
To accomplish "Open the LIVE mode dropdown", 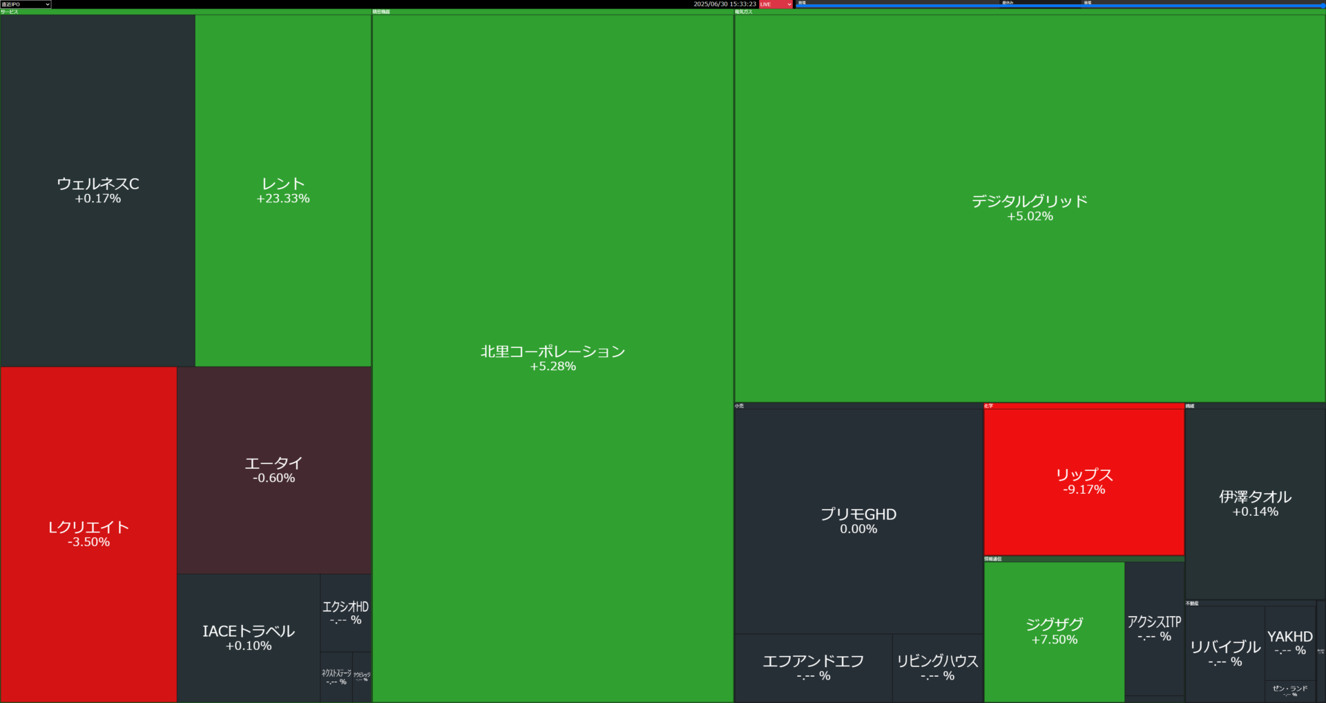I will pyautogui.click(x=776, y=4).
